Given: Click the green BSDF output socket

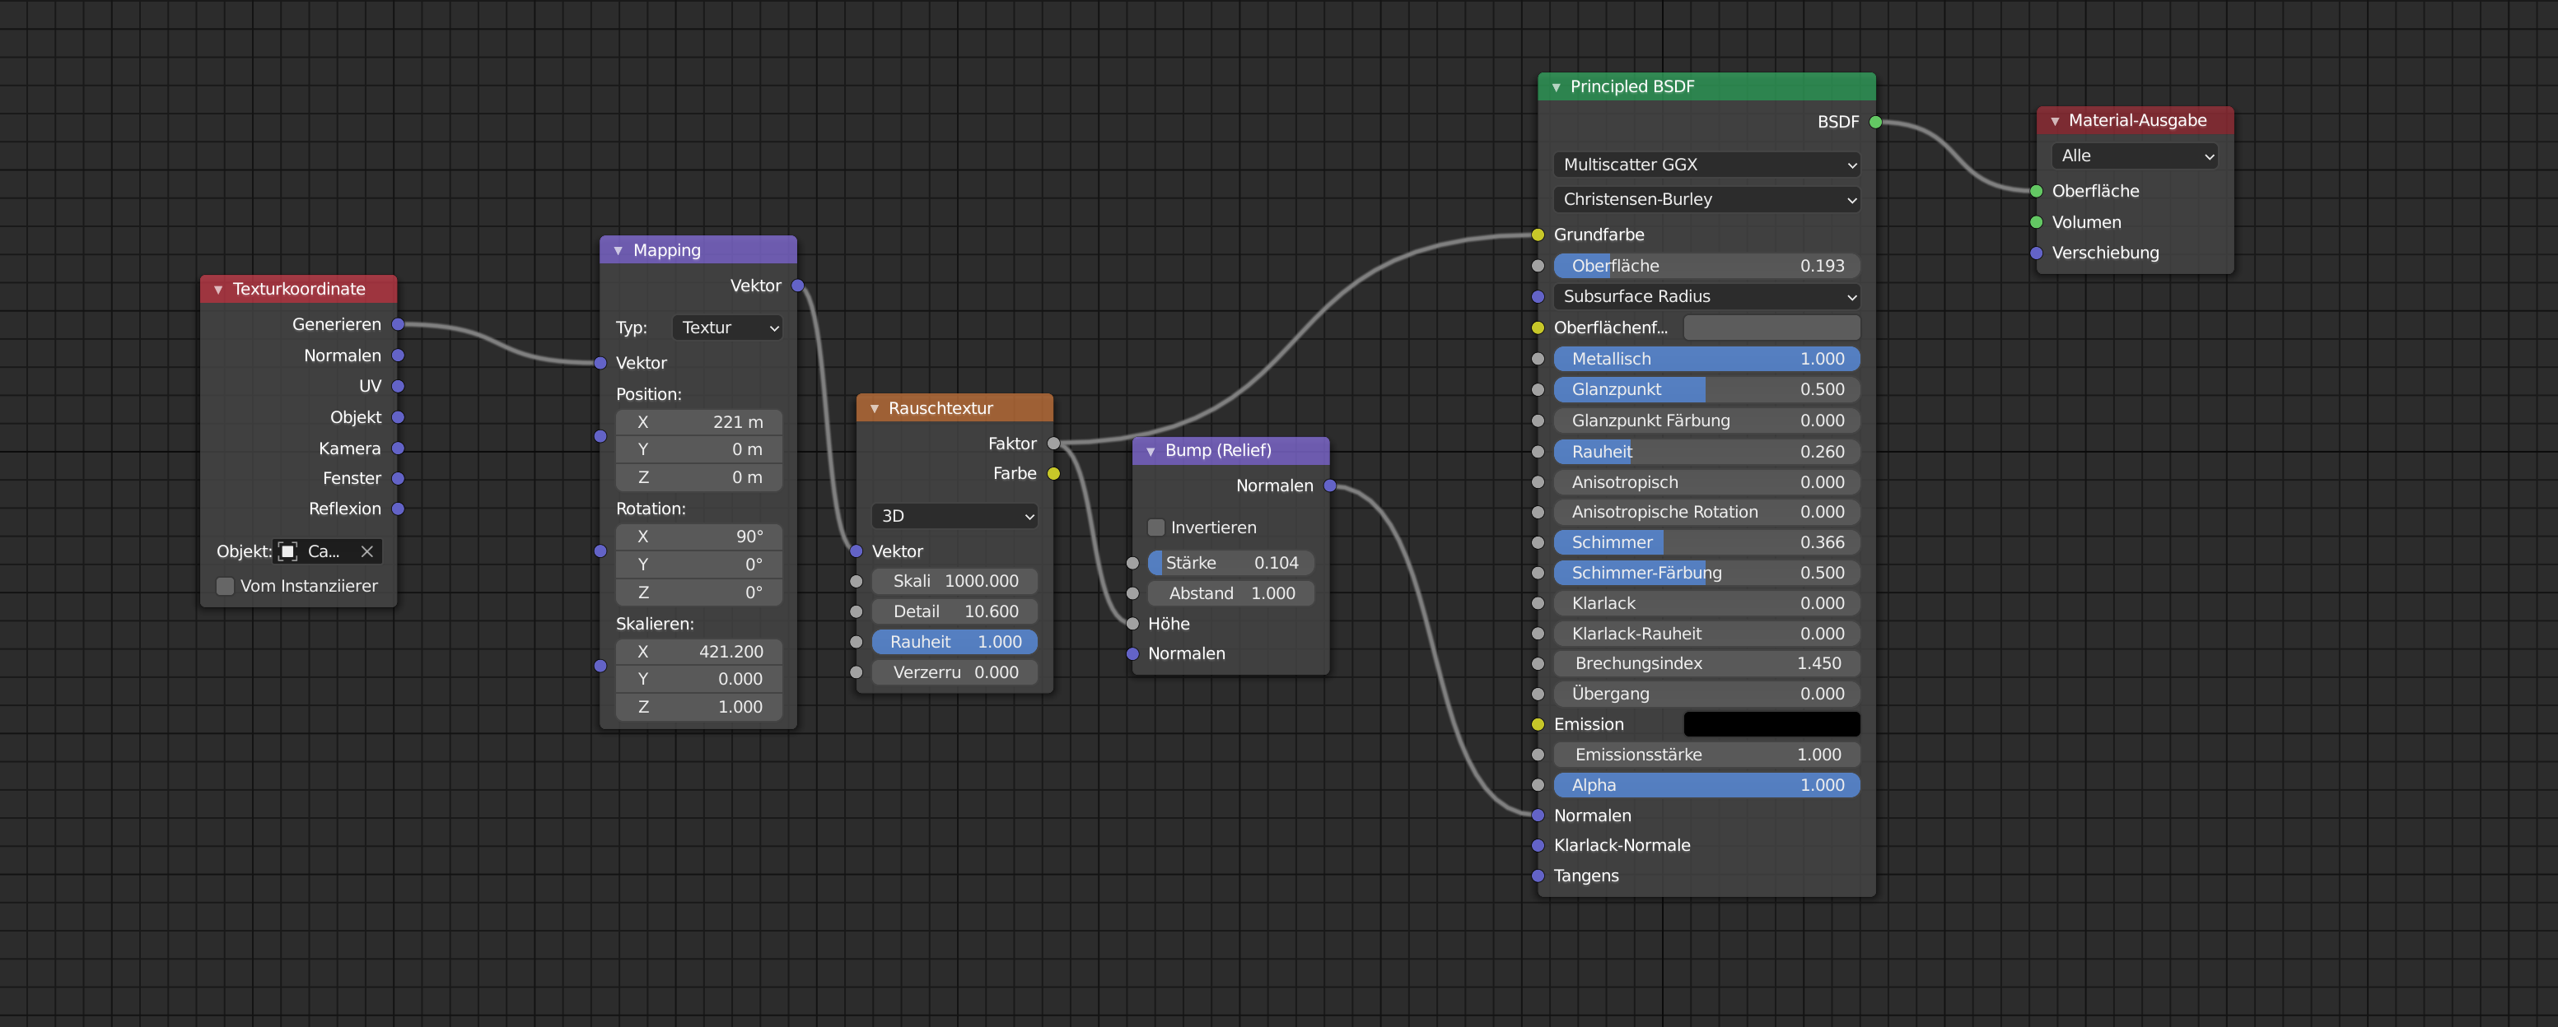Looking at the screenshot, I should (x=1876, y=122).
